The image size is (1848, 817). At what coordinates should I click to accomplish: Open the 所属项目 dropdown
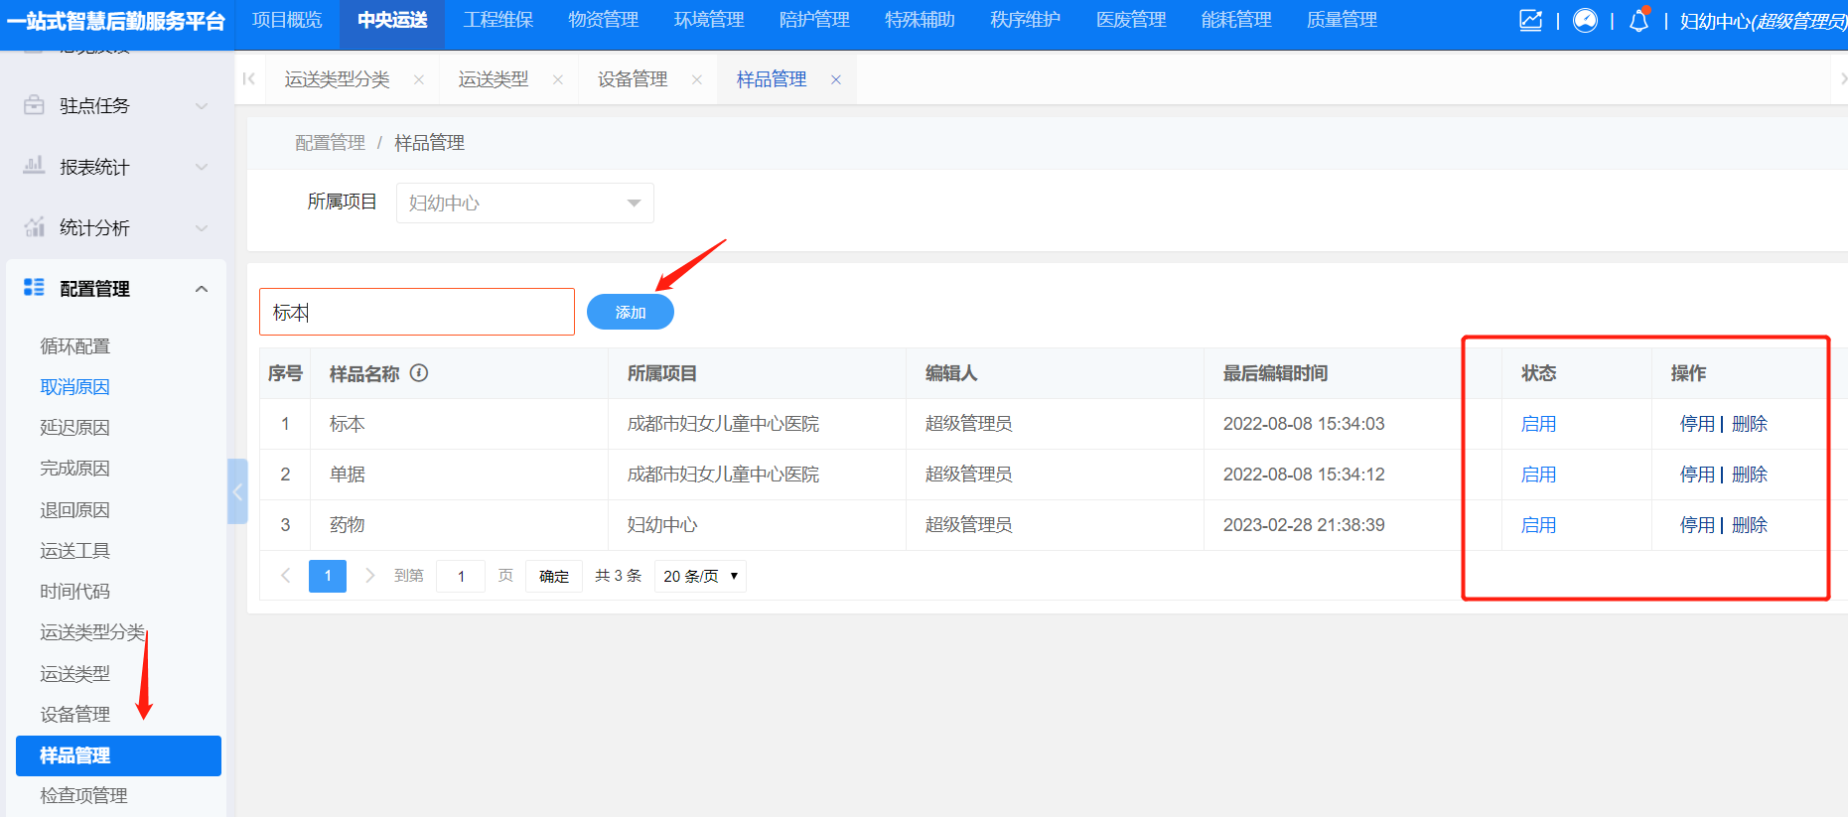point(524,203)
